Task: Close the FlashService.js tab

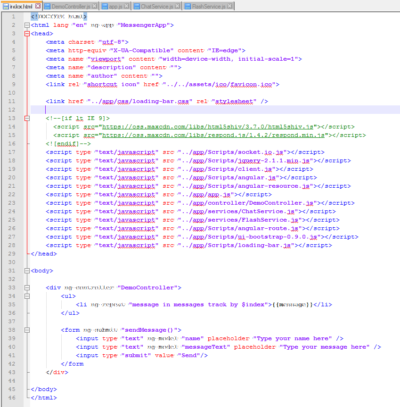Action: (230, 6)
